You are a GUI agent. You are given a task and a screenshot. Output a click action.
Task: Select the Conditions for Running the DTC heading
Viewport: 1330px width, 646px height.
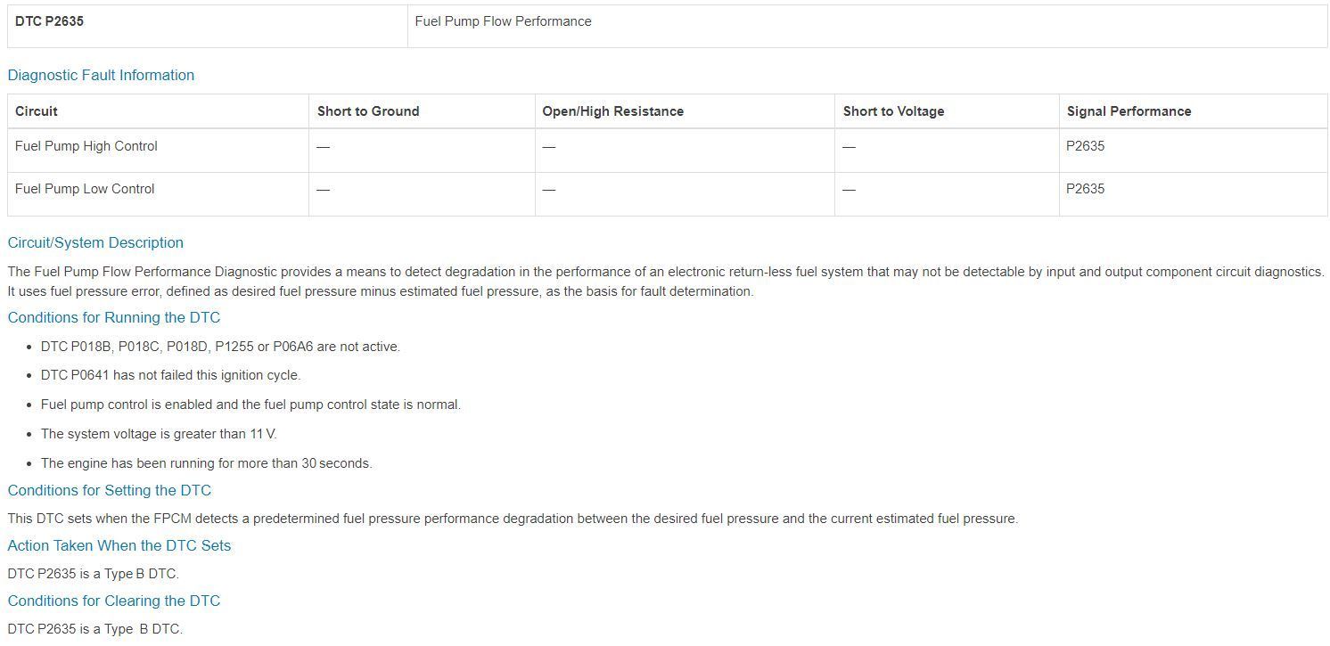113,318
